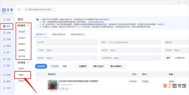The image size is (189, 95).
Task: Open 服务 services icon in sidebar
Action: (4, 81)
